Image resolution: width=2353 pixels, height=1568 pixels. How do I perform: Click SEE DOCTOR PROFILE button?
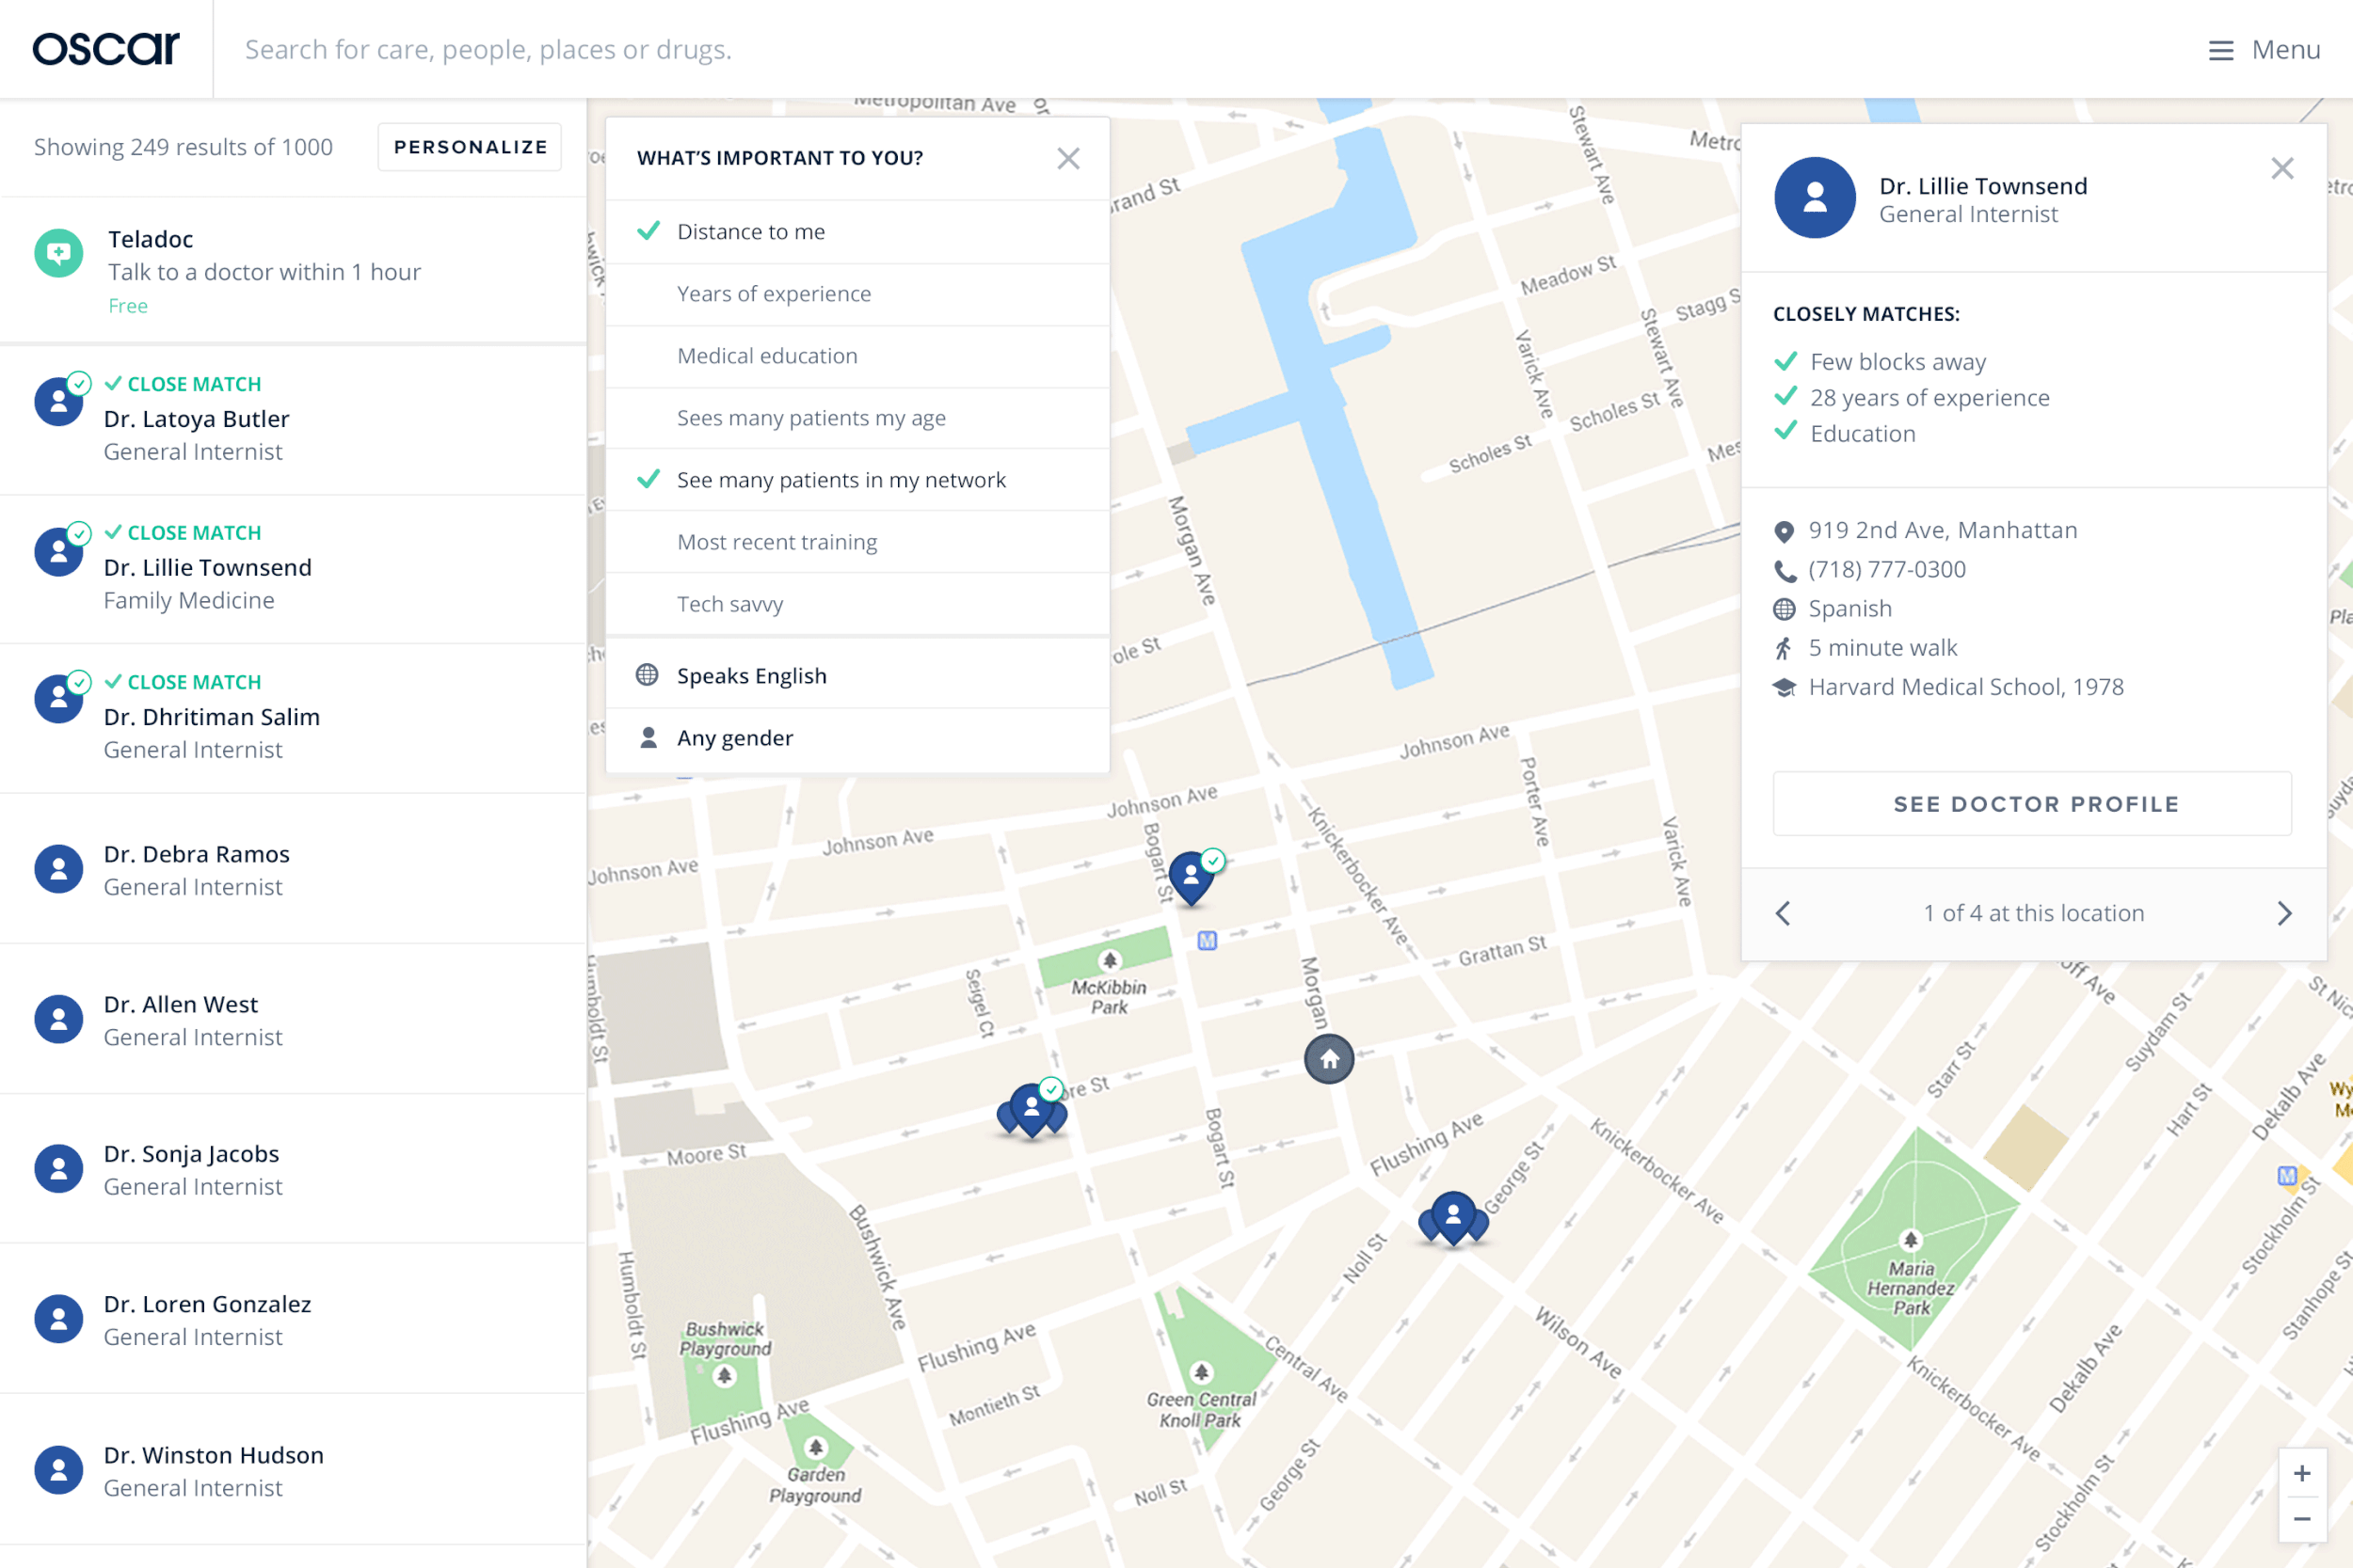[x=2035, y=804]
